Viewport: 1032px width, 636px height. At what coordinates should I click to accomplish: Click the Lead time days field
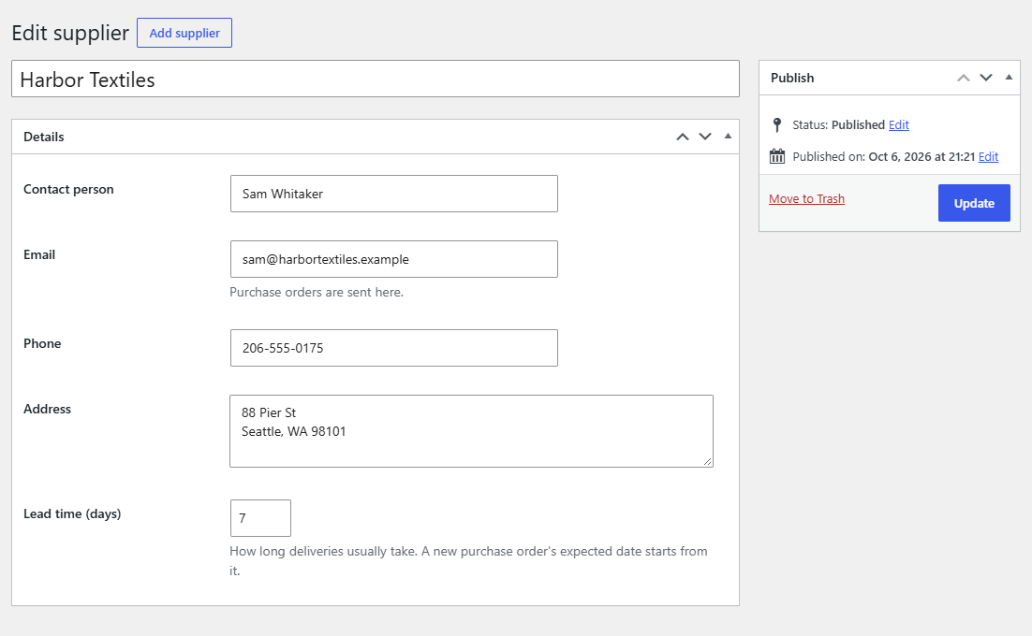point(260,518)
